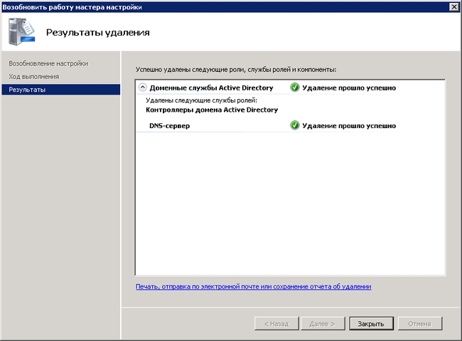462x341 pixels.
Task: Click the Доменные службы Active Directory title
Action: click(x=211, y=88)
